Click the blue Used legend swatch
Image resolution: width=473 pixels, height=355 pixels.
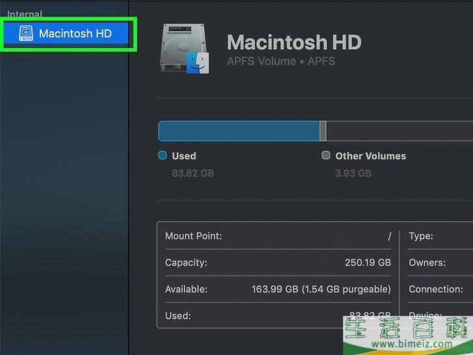[162, 155]
